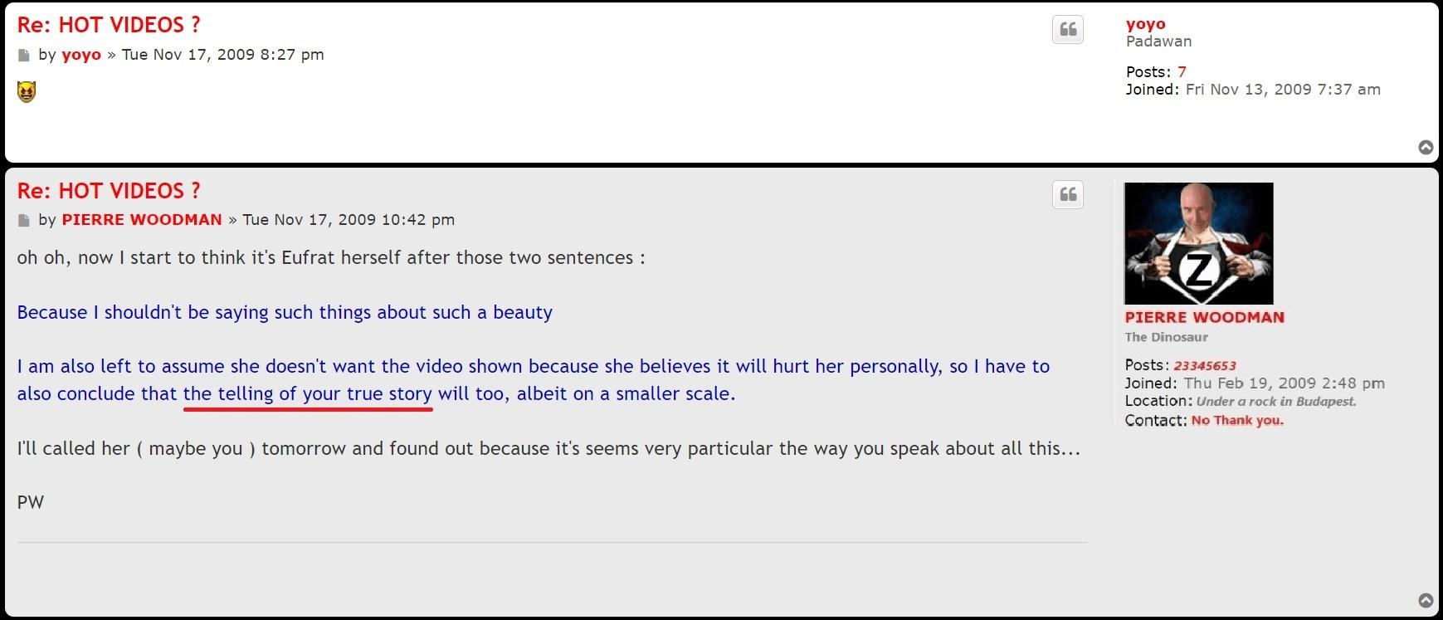Click the angry devil emoji in yoyo's post

(x=27, y=91)
